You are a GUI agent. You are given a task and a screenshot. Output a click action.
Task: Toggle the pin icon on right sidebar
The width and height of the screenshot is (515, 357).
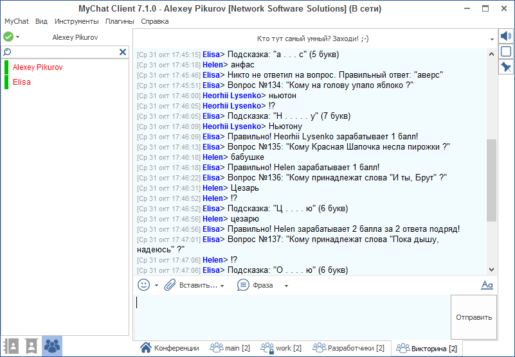tap(506, 67)
